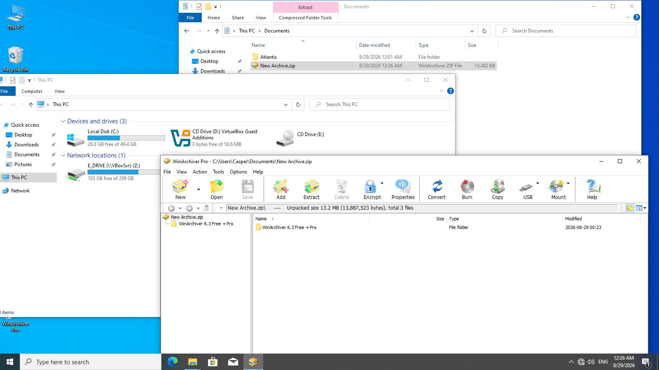This screenshot has height=370, width=659.
Task: Click the Properties checkmark icon in This PC title bar
Action: coord(13,80)
